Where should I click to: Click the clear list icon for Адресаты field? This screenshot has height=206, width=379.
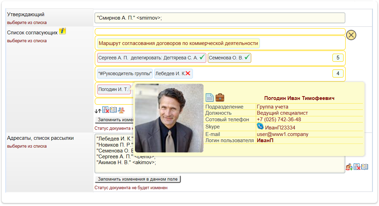coord(357,167)
